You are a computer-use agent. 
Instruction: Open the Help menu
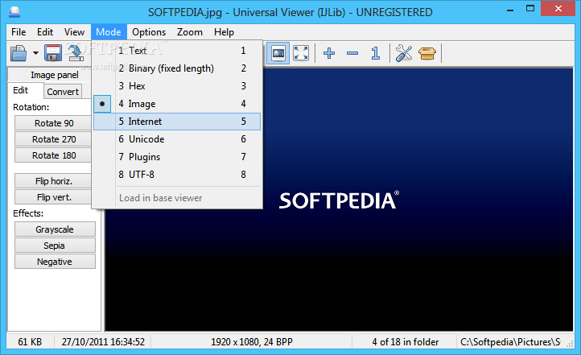(224, 32)
